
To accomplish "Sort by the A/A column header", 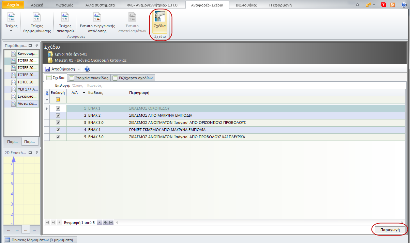I will (x=77, y=93).
